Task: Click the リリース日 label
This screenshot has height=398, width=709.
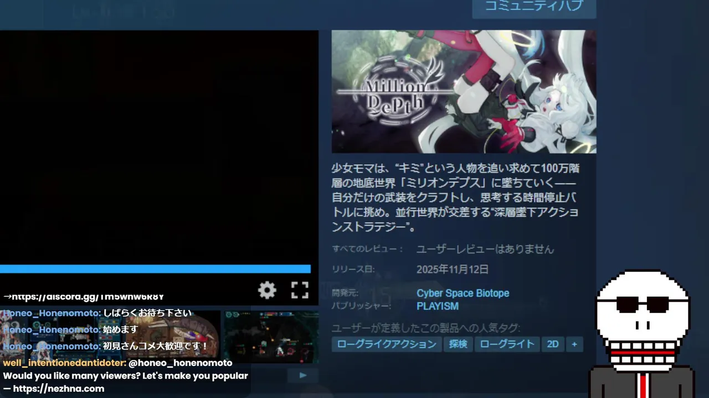Action: (353, 270)
